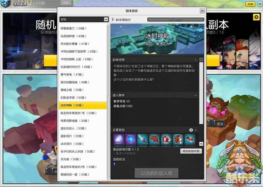The image size is (263, 187).
Task: Click the 增加奖励次数 button
Action: click(x=190, y=151)
